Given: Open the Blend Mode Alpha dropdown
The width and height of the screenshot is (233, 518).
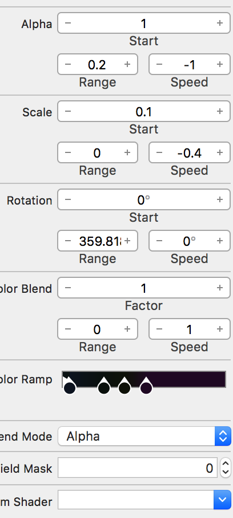Looking at the screenshot, I should 144,437.
